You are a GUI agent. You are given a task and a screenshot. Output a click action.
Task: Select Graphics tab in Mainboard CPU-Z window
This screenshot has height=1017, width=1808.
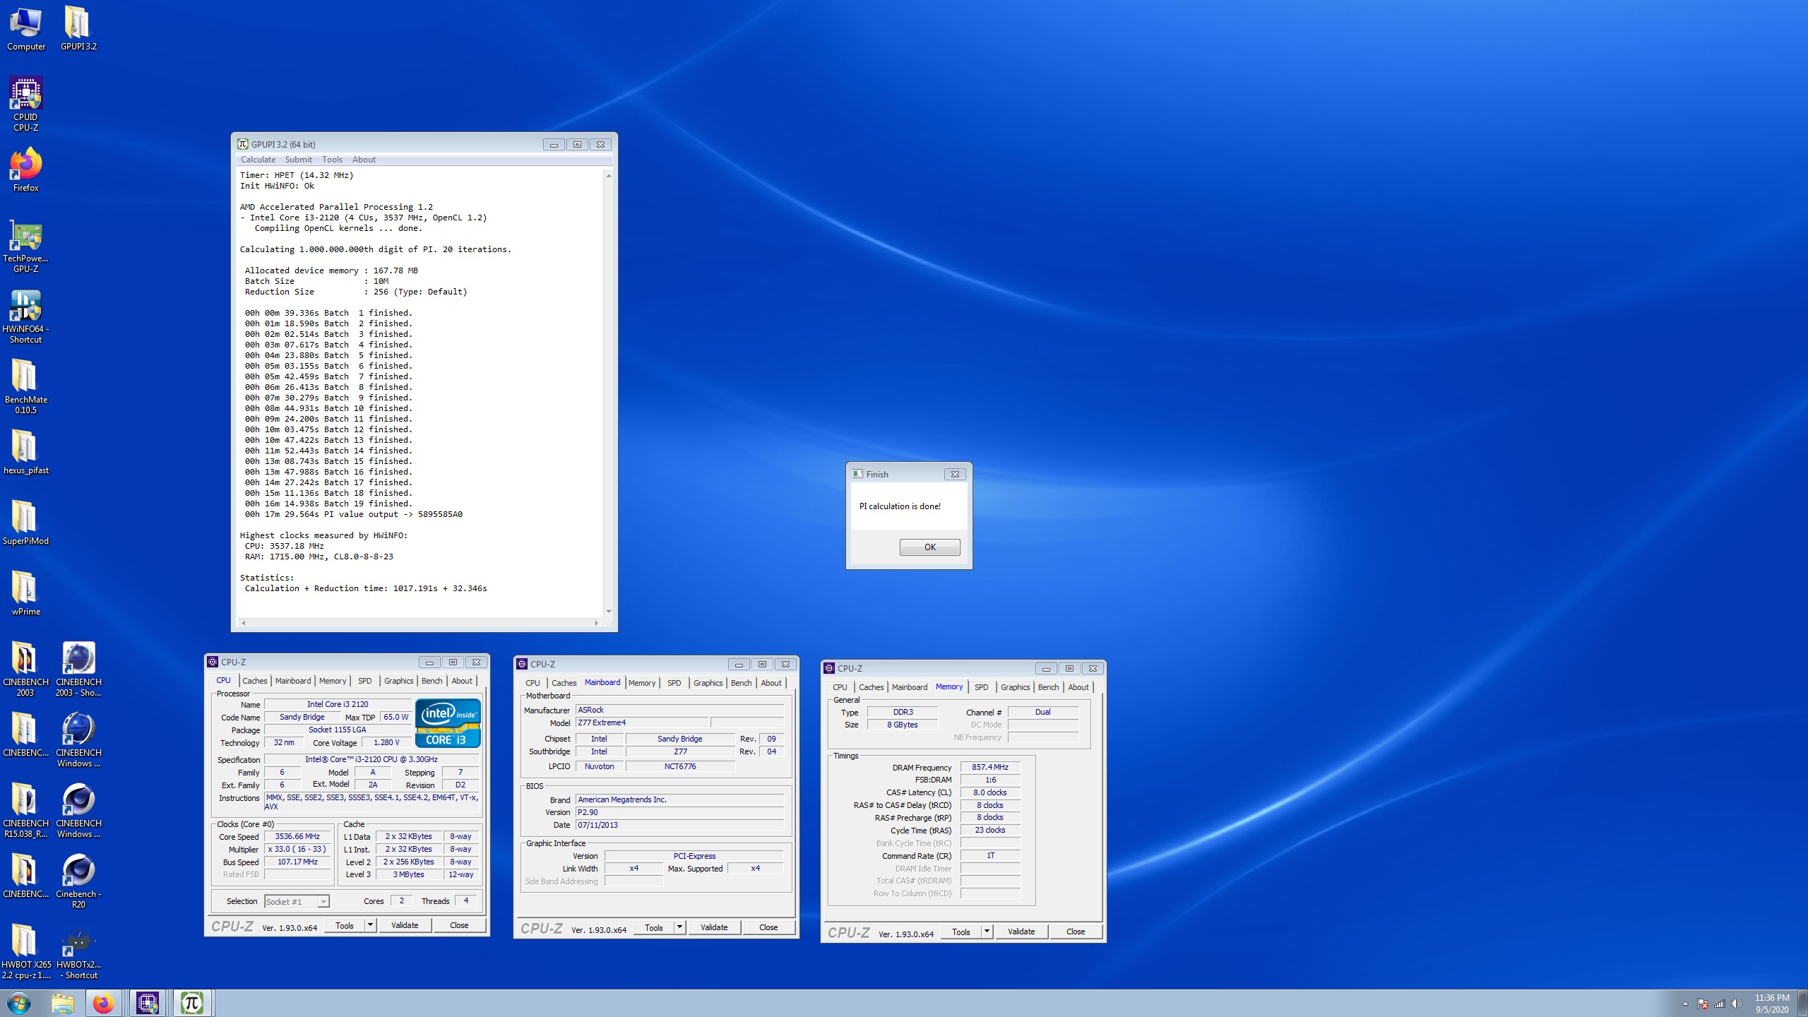click(x=708, y=683)
